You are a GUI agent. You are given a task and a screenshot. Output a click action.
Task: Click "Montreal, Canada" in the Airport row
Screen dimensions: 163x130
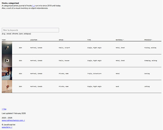[36, 48]
